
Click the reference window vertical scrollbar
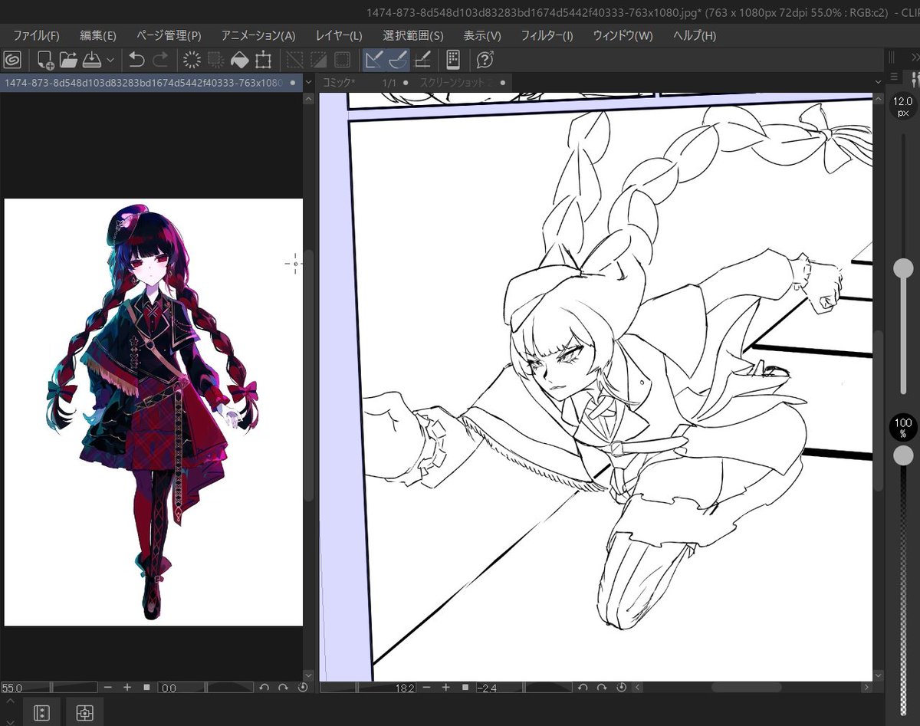(x=308, y=376)
